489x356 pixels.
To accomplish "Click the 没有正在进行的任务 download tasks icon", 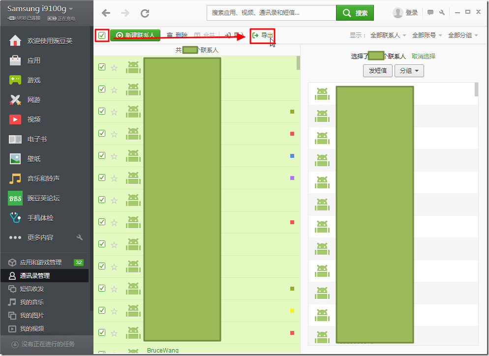I will click(x=15, y=344).
